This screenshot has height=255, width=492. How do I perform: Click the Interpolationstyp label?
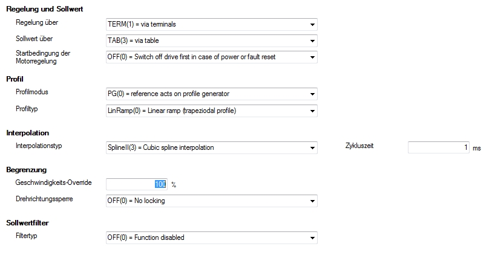point(39,146)
